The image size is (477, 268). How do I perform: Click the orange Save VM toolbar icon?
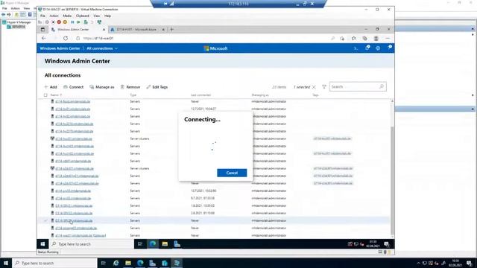tap(65, 22)
